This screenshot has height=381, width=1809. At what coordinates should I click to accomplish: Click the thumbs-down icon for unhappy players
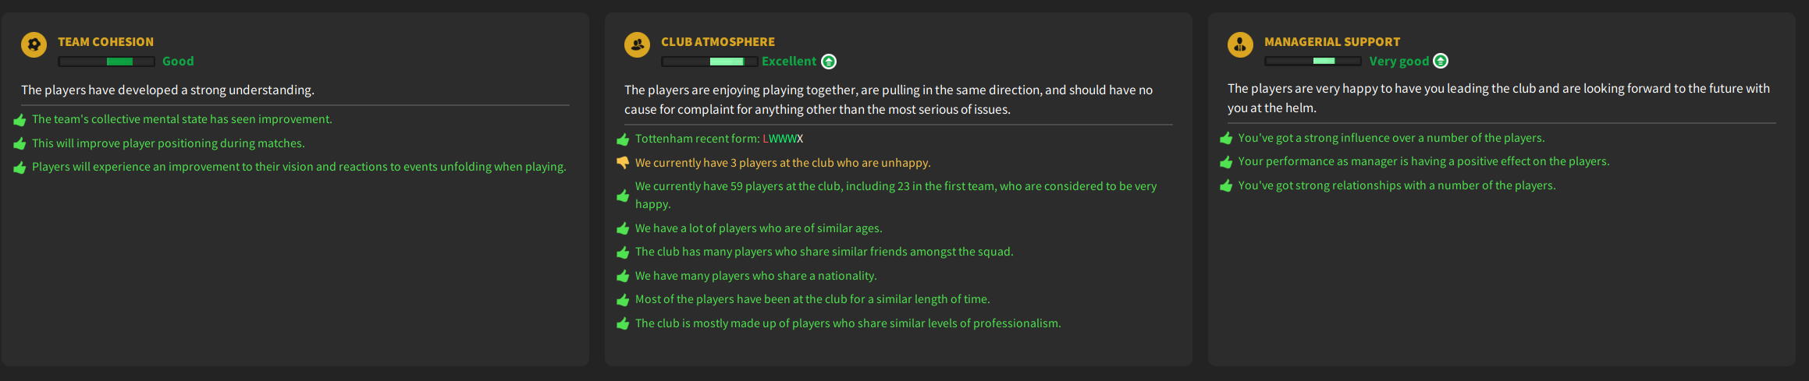point(623,163)
